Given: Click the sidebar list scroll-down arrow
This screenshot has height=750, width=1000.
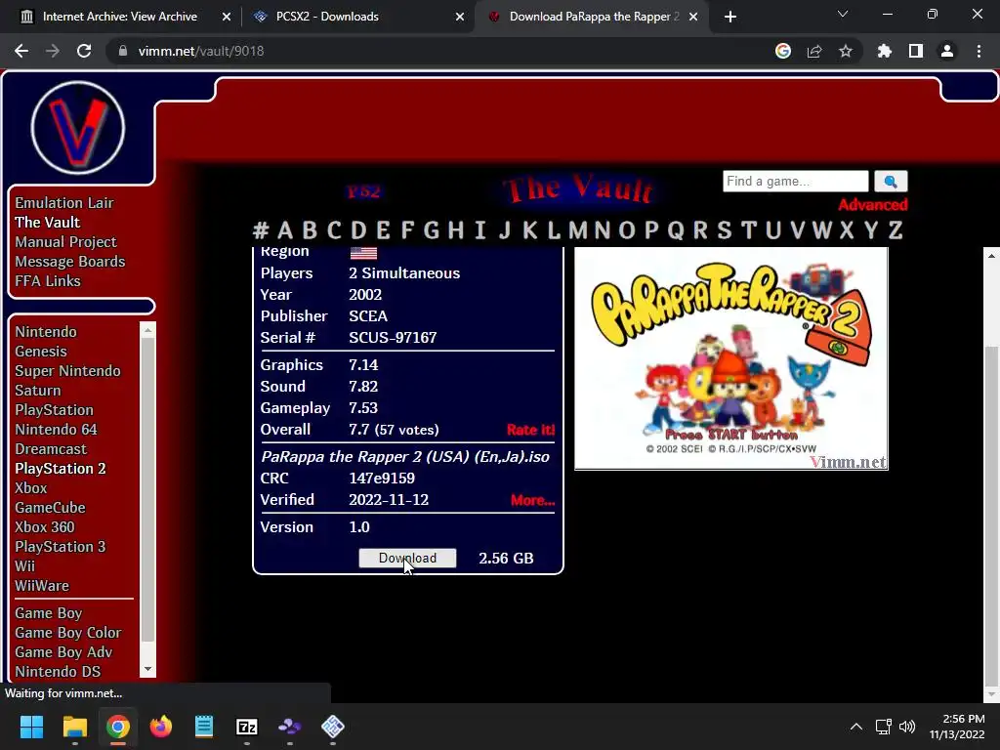Looking at the screenshot, I should click(148, 669).
